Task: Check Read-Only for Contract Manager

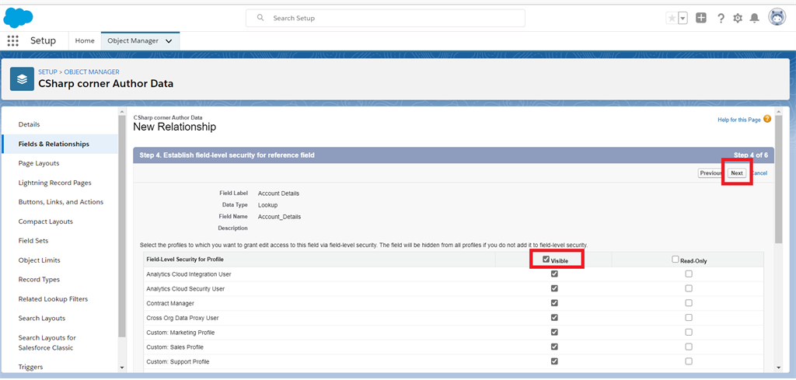Action: pos(689,303)
